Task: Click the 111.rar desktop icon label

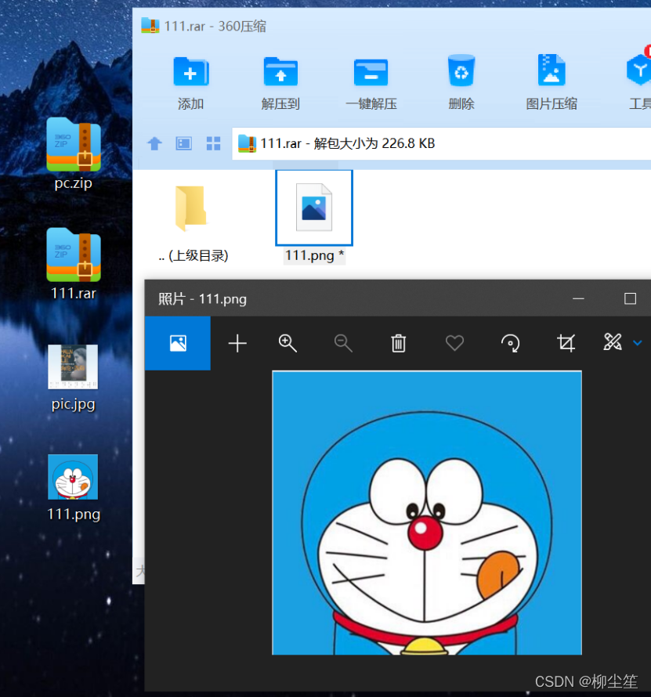Action: click(x=74, y=294)
